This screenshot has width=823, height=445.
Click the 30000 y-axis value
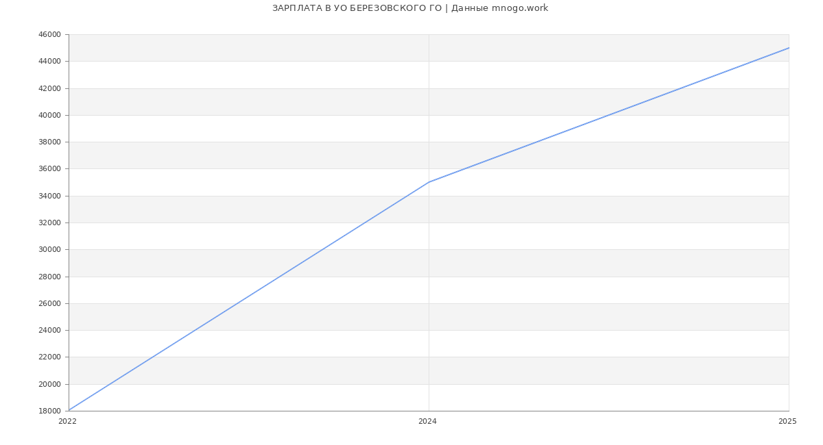pyautogui.click(x=49, y=250)
